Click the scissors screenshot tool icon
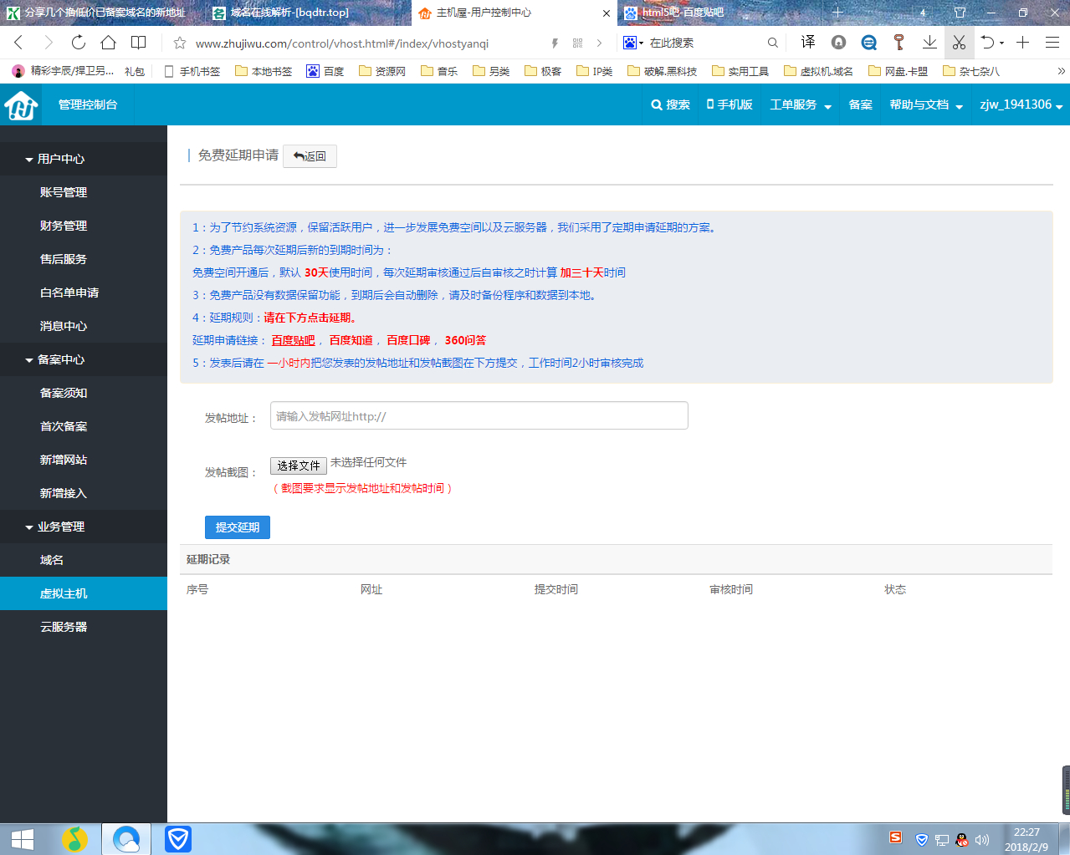The width and height of the screenshot is (1070, 855). click(x=959, y=43)
